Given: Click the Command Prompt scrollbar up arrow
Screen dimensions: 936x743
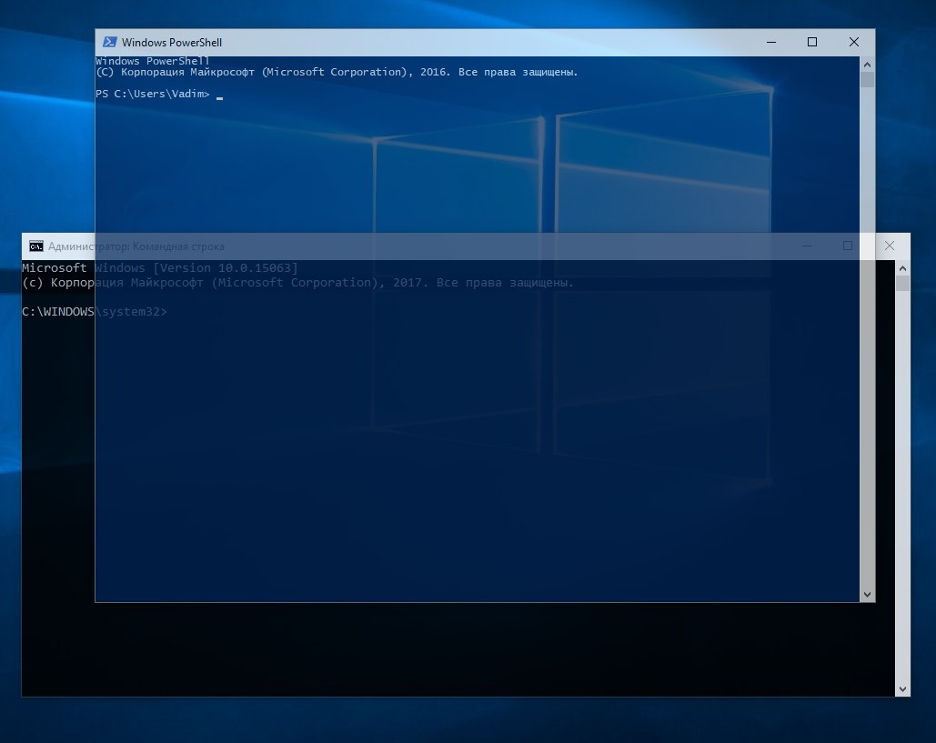Looking at the screenshot, I should point(902,268).
